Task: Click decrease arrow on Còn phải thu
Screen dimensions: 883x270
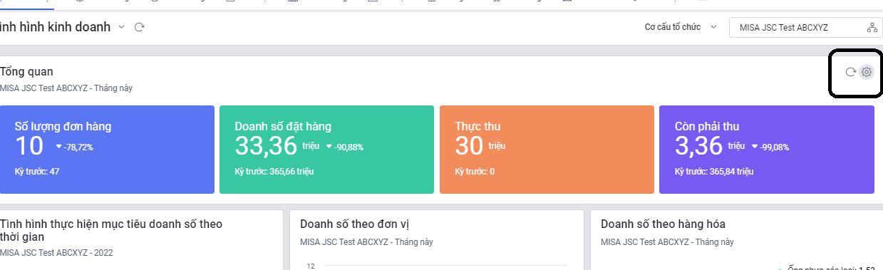Action: 755,147
